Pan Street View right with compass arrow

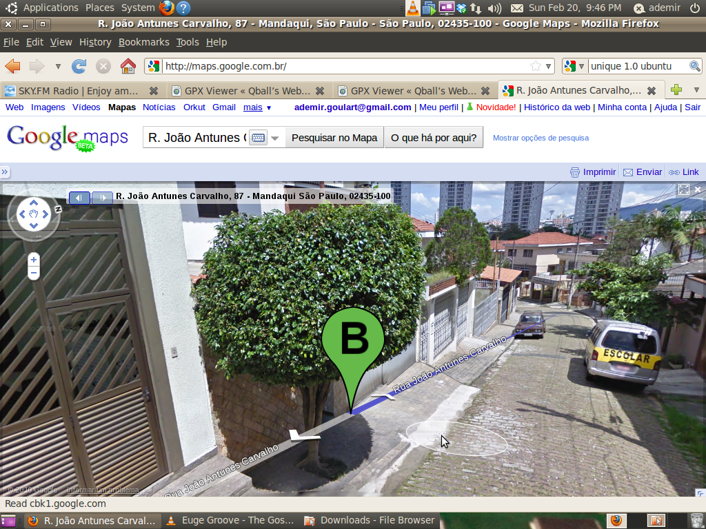tap(46, 214)
